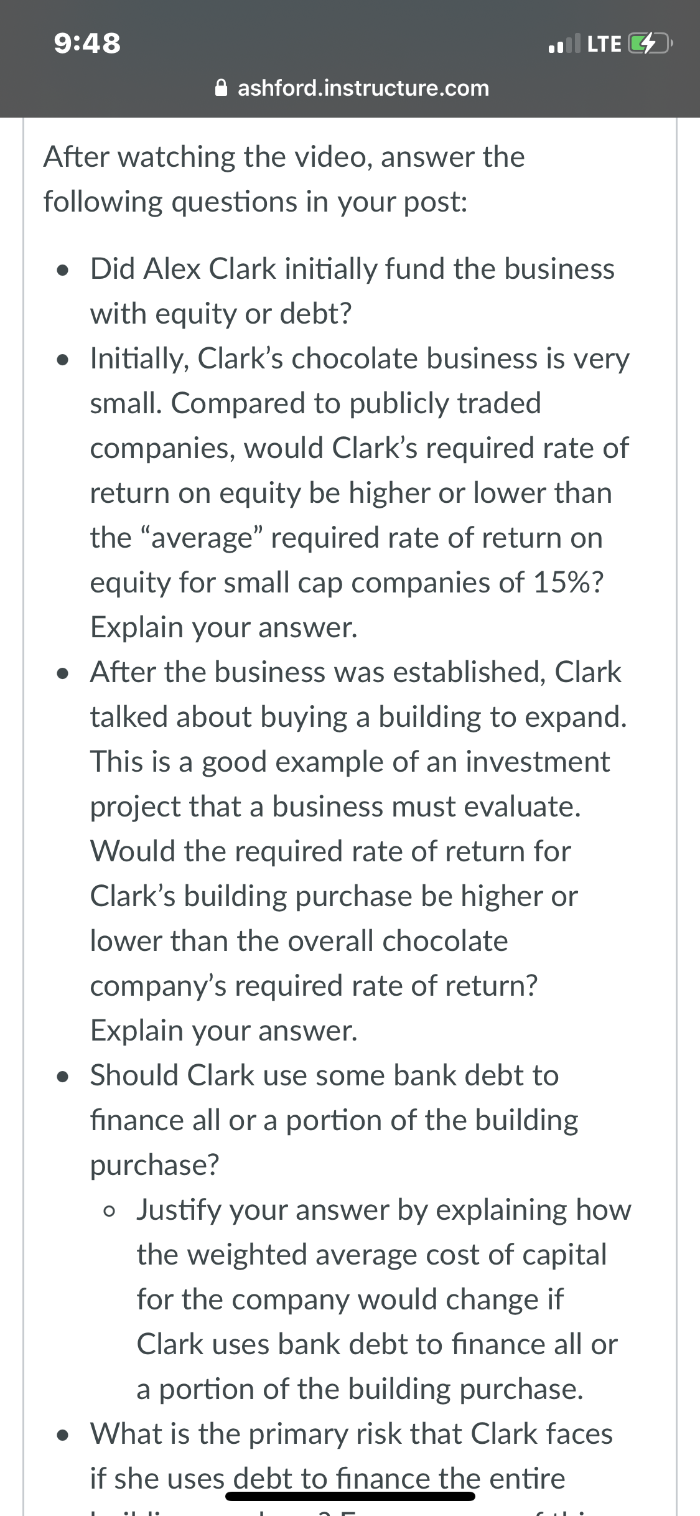
Task: Tap 'project that a business must evaluate.' line
Action: 335,807
